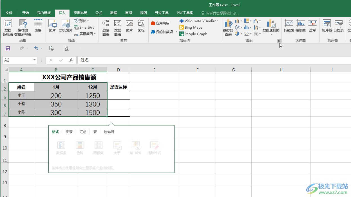Open Recommended Charts (推荐的图表)
The width and height of the screenshot is (351, 197).
coord(228,28)
